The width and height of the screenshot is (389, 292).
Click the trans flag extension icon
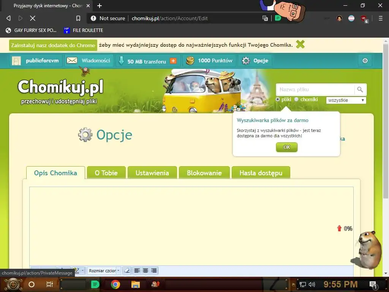(x=351, y=18)
